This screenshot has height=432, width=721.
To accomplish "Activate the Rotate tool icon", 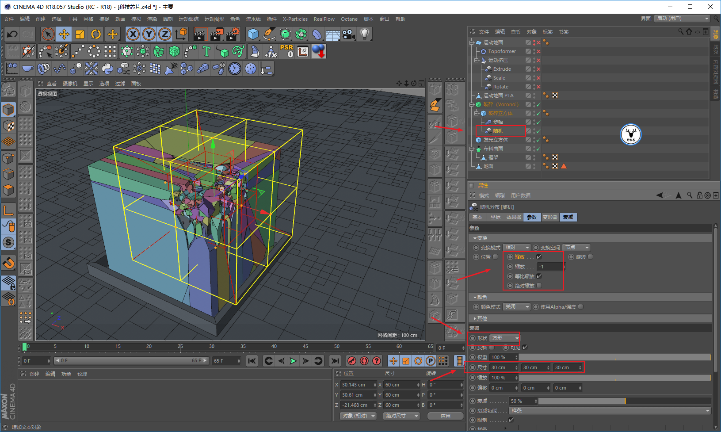I will tap(96, 34).
